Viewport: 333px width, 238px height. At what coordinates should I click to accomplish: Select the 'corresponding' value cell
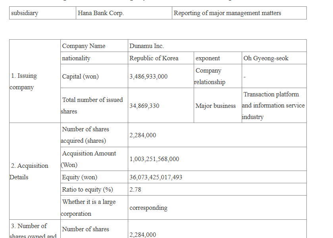point(217,207)
